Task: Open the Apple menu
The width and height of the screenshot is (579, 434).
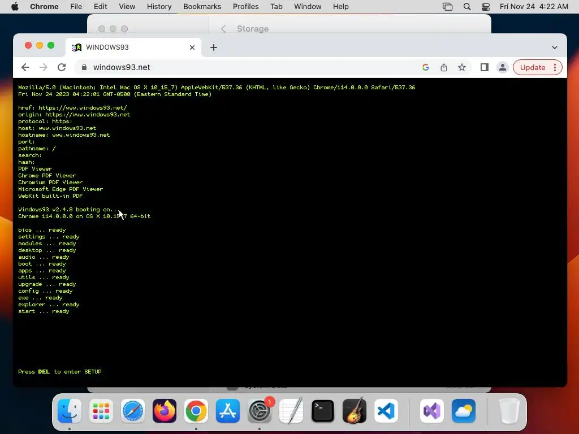Action: tap(15, 6)
